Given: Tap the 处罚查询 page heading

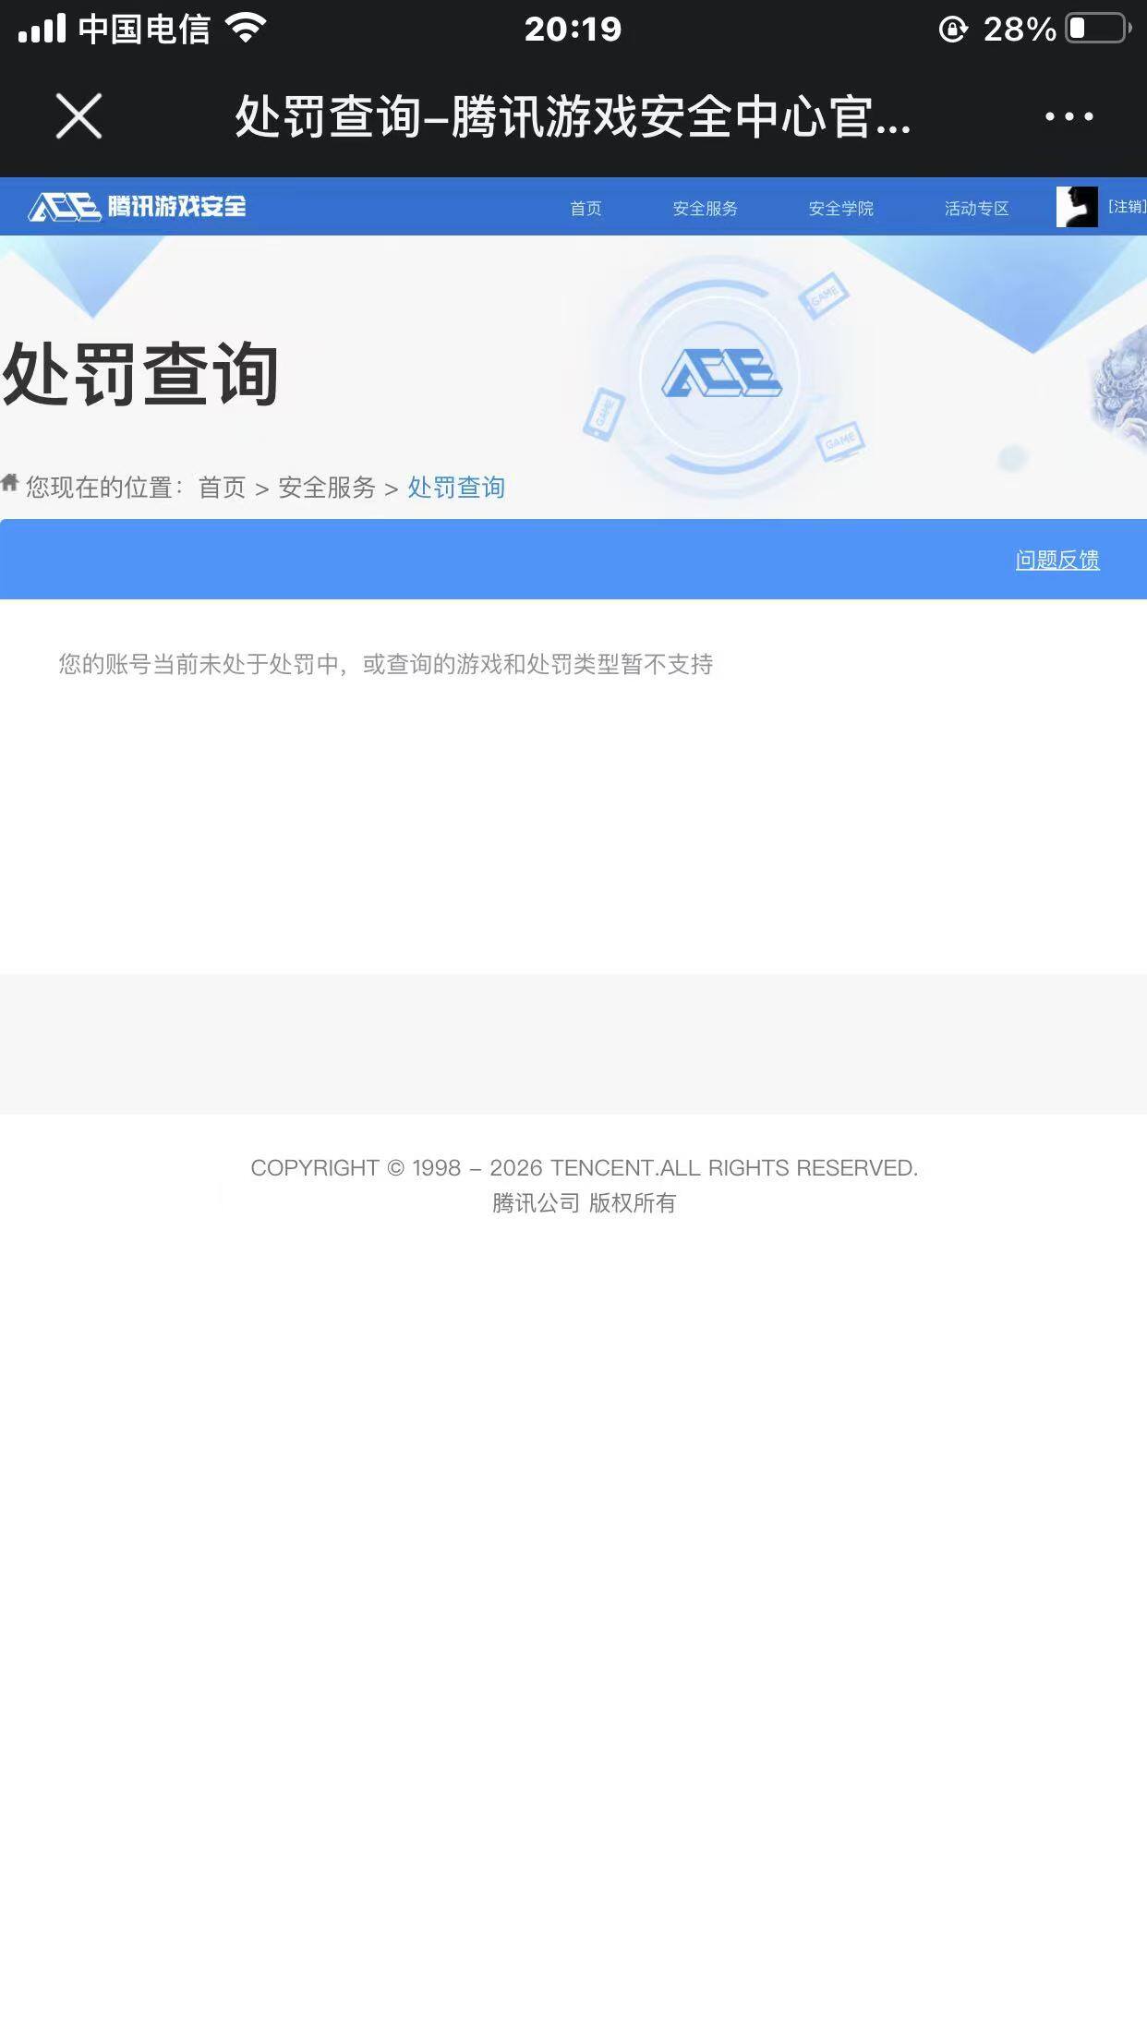Looking at the screenshot, I should pyautogui.click(x=140, y=374).
